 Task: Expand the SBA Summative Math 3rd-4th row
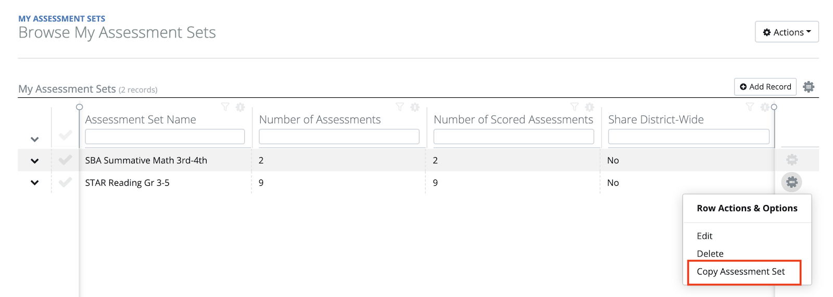pos(35,161)
